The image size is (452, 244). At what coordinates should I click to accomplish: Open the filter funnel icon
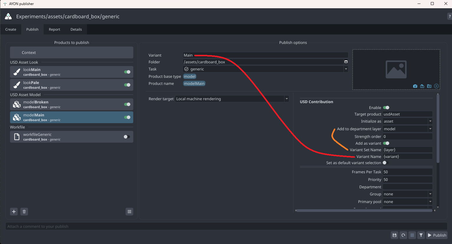click(421, 235)
